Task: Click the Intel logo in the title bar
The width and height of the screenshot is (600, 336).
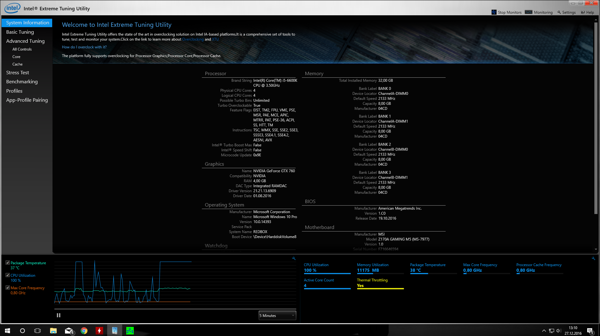Action: click(12, 8)
